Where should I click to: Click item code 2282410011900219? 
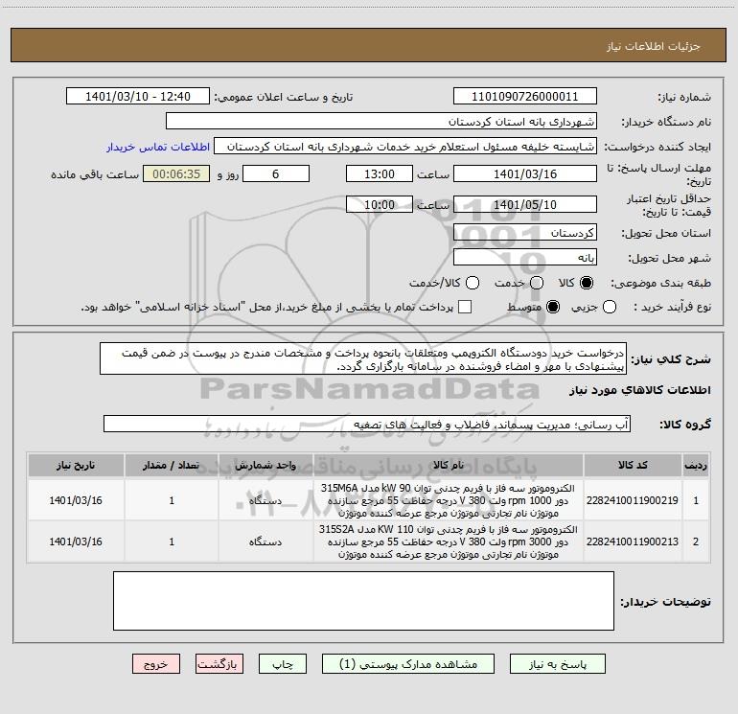(633, 500)
